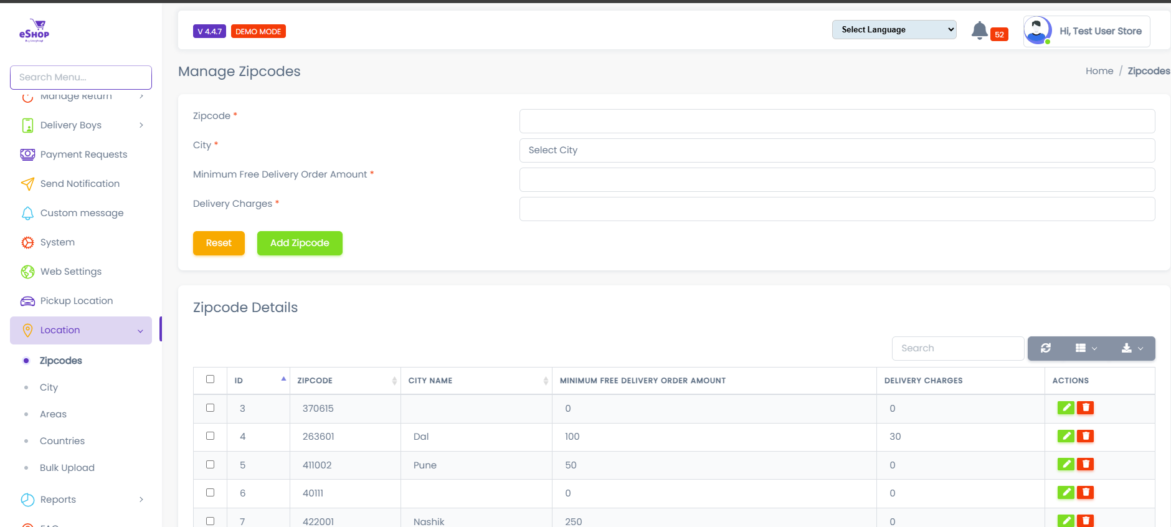Open the Areas submenu item
The image size is (1171, 527).
[53, 414]
